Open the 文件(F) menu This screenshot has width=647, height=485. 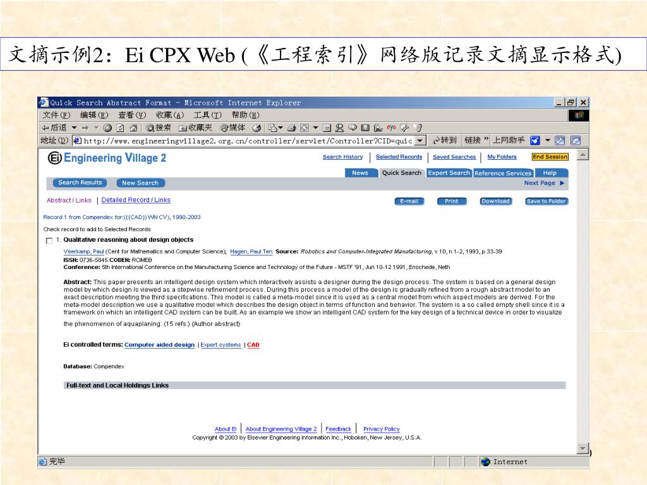click(56, 115)
